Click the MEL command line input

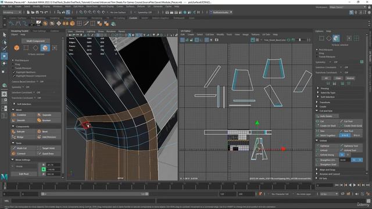(83, 201)
